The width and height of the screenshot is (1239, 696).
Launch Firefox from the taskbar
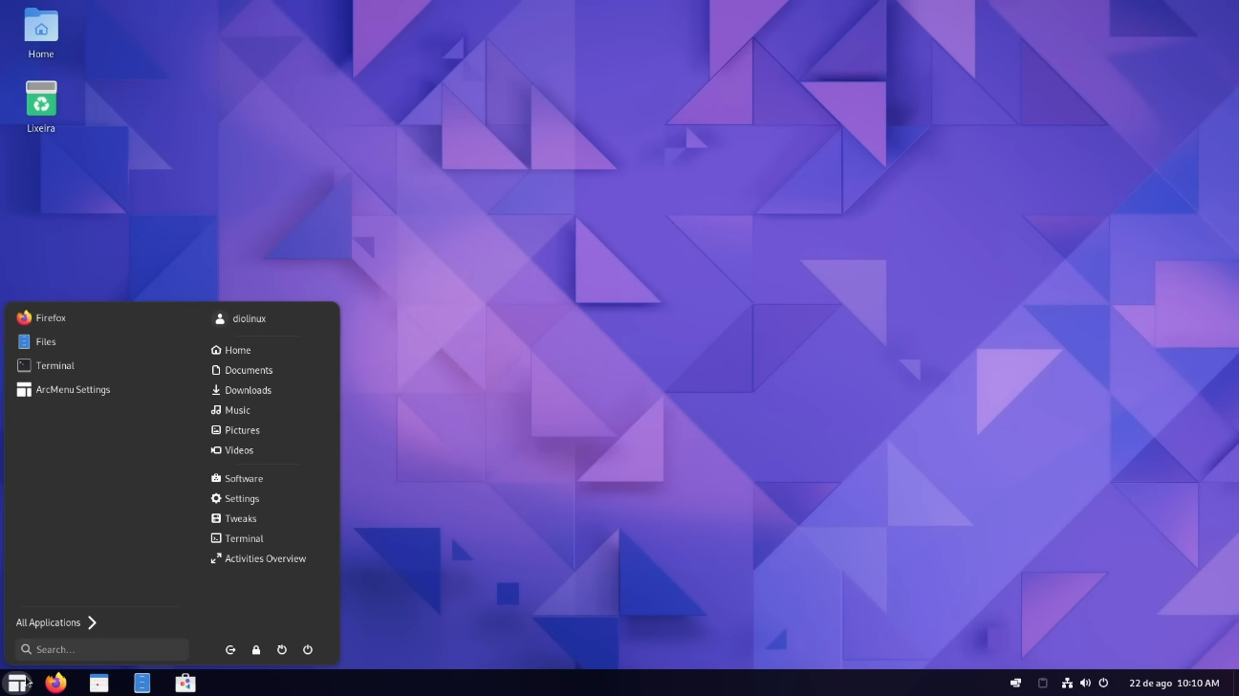[55, 683]
